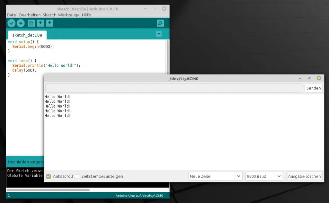Click the serial message input field
The height and width of the screenshot is (203, 329).
point(173,88)
